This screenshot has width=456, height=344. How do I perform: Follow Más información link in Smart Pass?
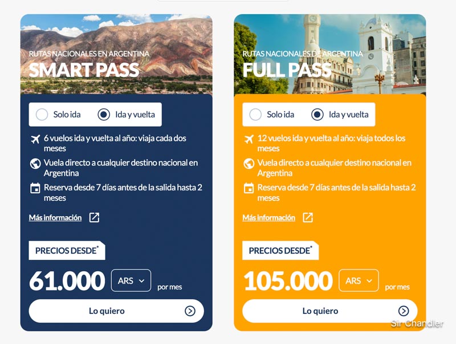[55, 218]
